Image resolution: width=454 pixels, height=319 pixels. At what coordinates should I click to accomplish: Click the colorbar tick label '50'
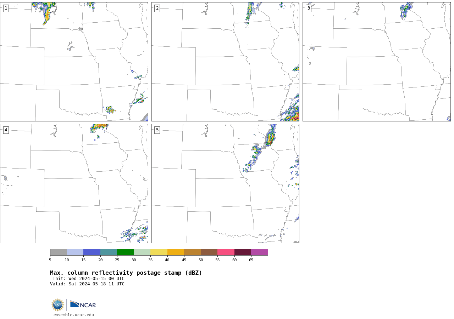201,260
